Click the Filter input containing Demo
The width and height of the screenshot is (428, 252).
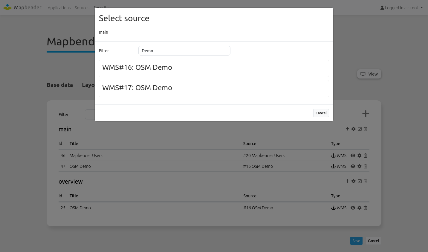[184, 51]
